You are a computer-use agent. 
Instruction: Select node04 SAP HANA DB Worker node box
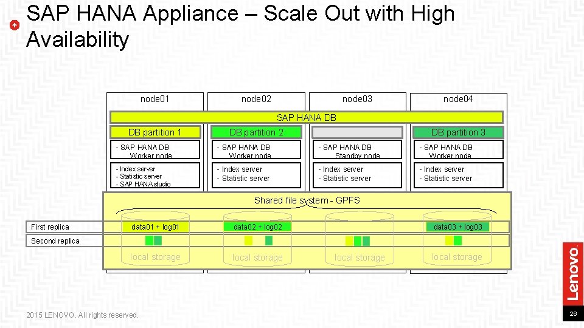pyautogui.click(x=459, y=149)
